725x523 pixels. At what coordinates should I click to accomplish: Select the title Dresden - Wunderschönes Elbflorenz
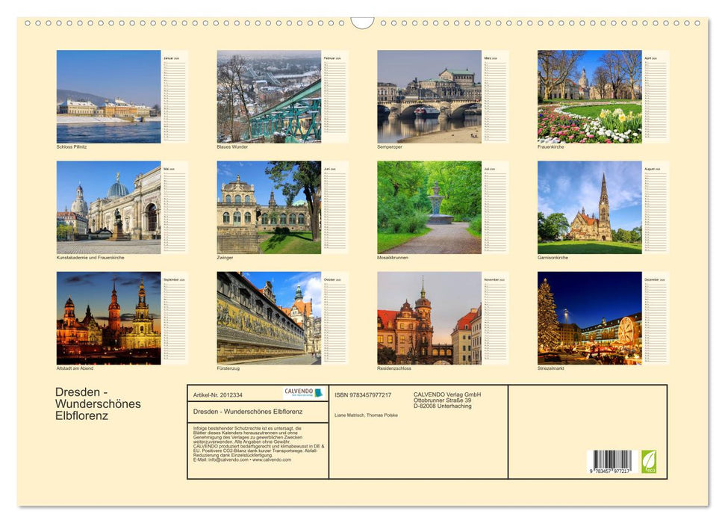pyautogui.click(x=96, y=403)
